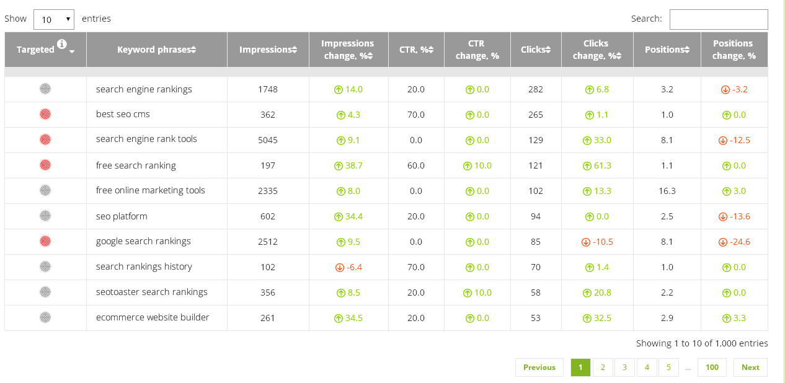785x383 pixels.
Task: Sort table by CTR, % column
Action: [x=416, y=50]
